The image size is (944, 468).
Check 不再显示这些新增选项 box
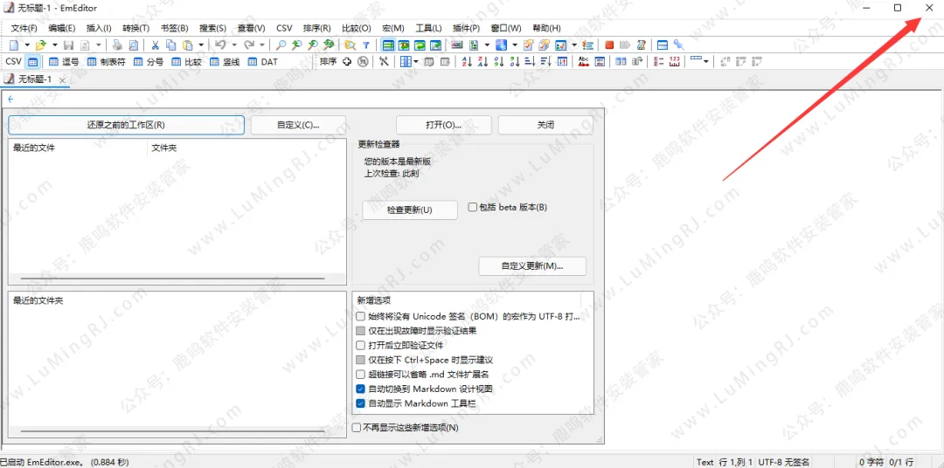point(356,427)
